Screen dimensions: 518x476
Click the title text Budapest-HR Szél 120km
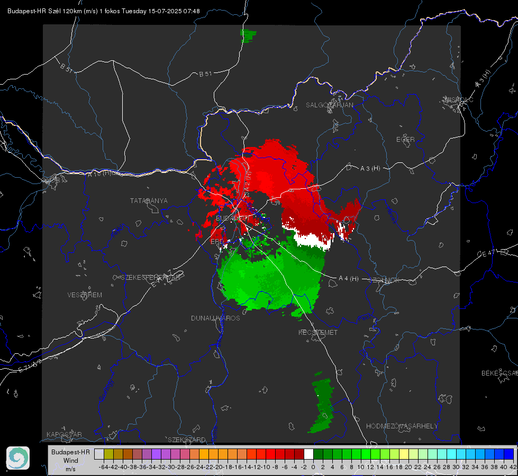[45, 11]
